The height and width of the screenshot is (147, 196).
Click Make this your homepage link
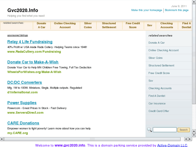[147, 10]
